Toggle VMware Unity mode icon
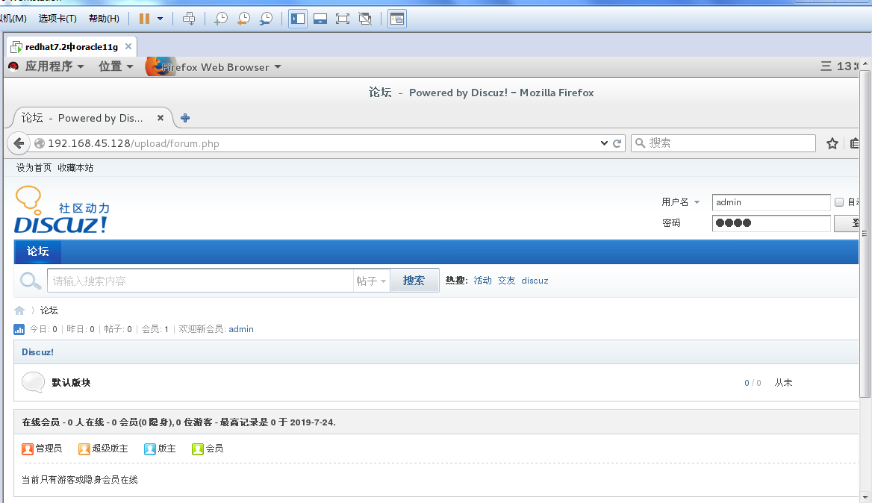Screen dimensions: 872x503 pyautogui.click(x=365, y=19)
